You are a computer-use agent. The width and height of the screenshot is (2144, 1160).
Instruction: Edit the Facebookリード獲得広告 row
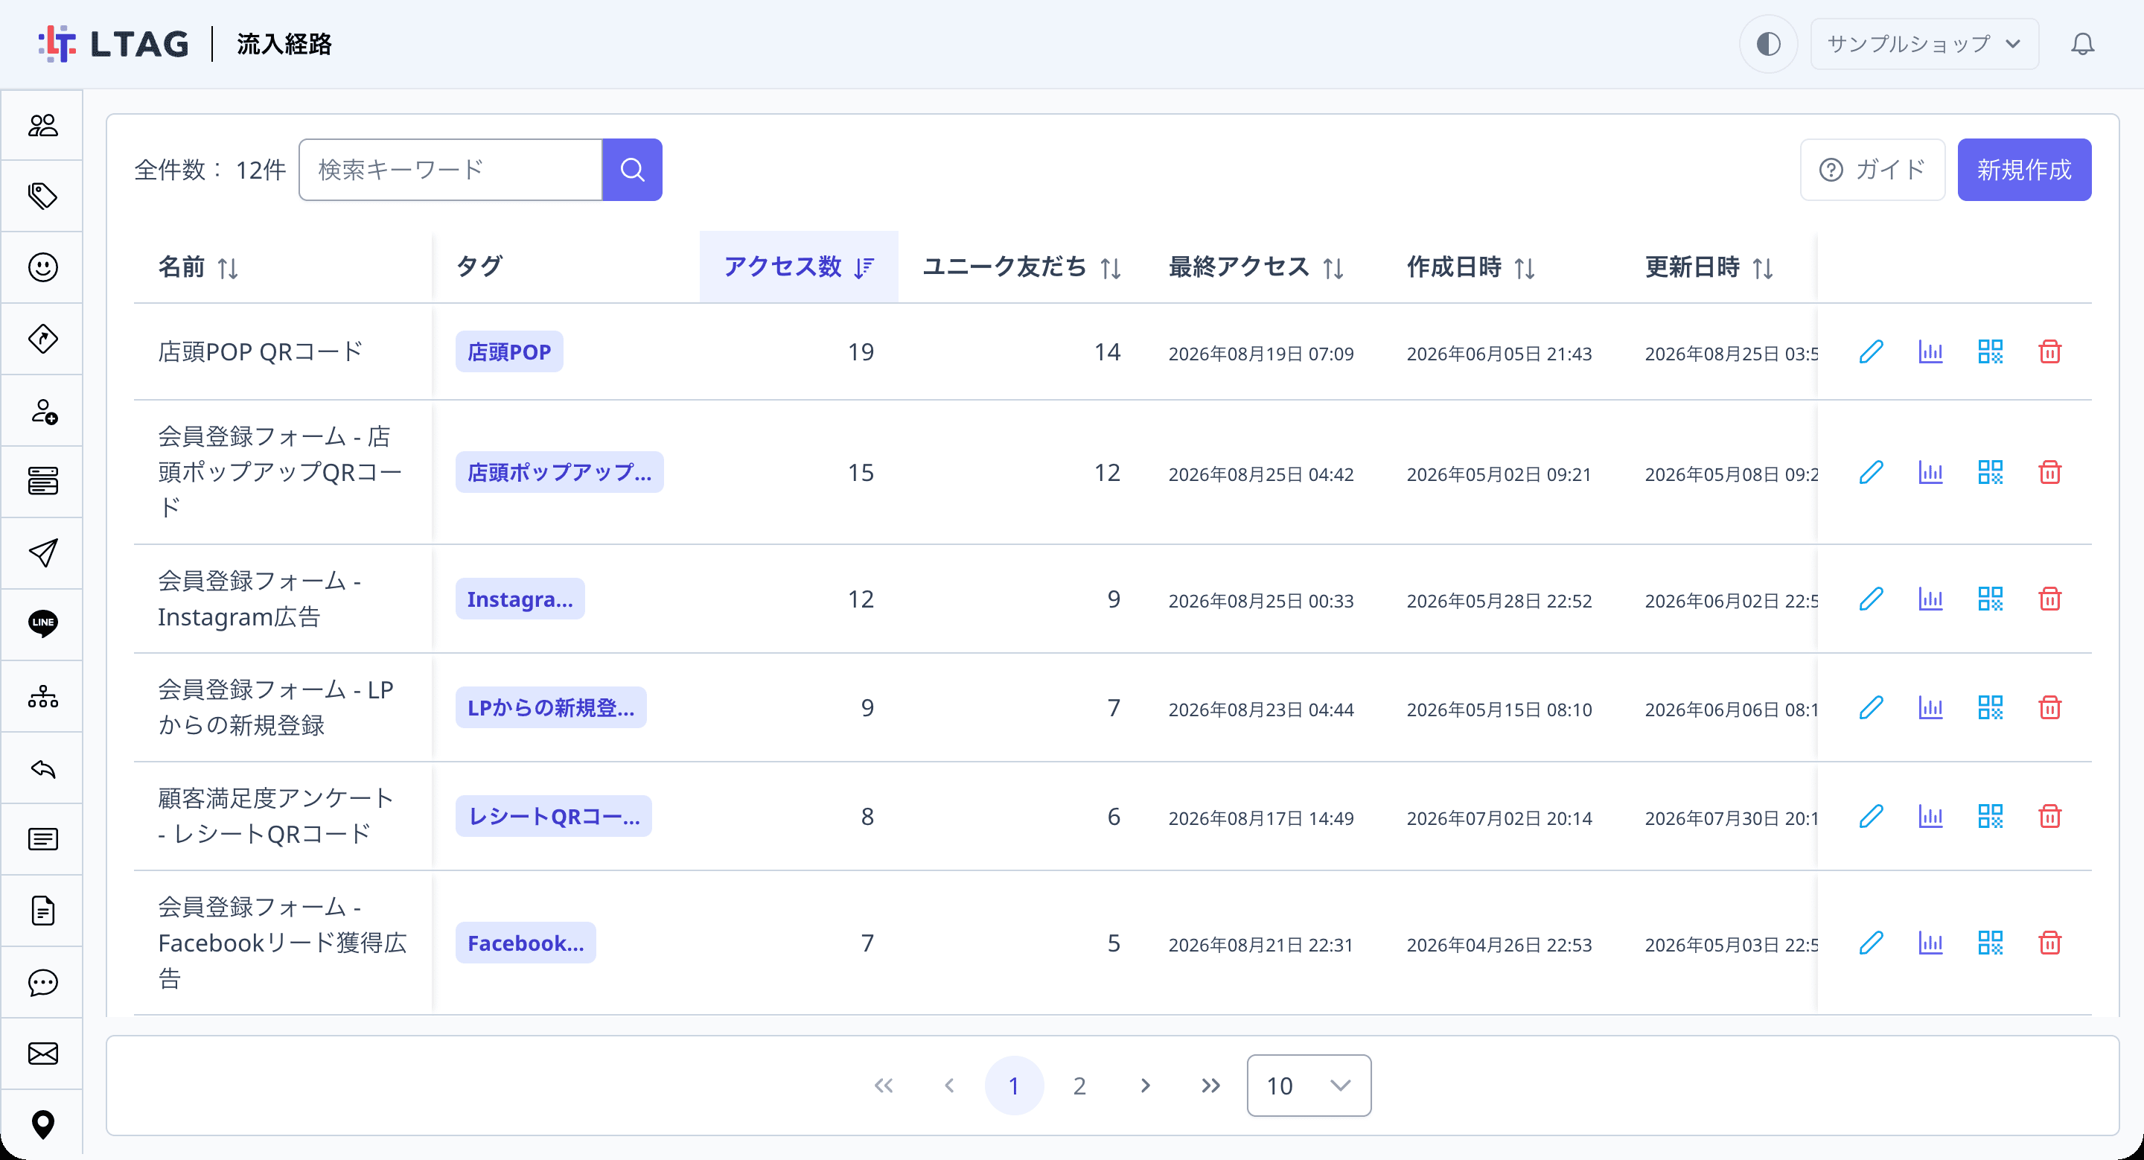pos(1871,943)
